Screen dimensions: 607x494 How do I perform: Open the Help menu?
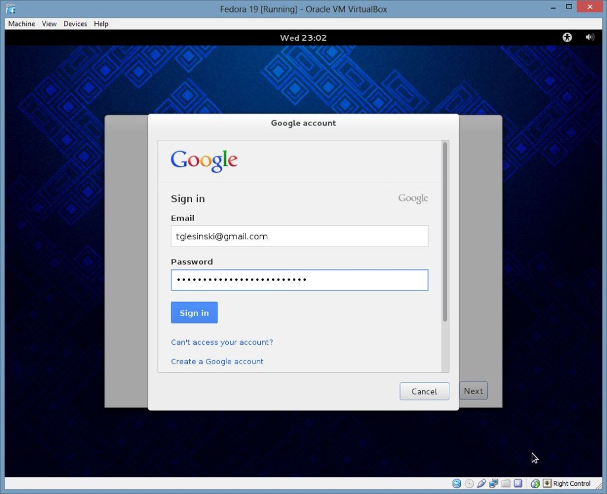coord(101,24)
